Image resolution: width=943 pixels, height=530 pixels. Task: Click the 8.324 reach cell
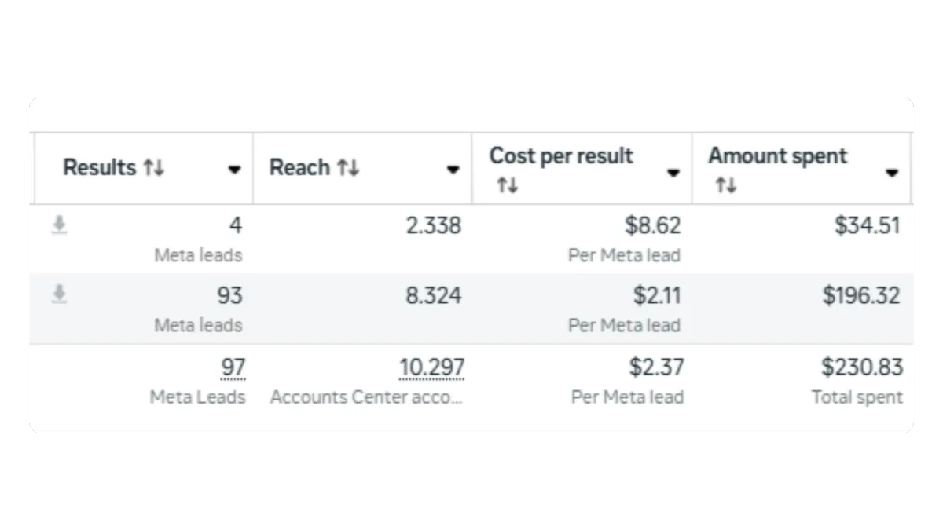click(434, 295)
